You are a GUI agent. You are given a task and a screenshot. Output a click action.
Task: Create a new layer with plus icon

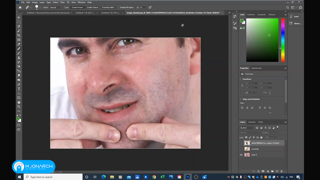coord(277,171)
